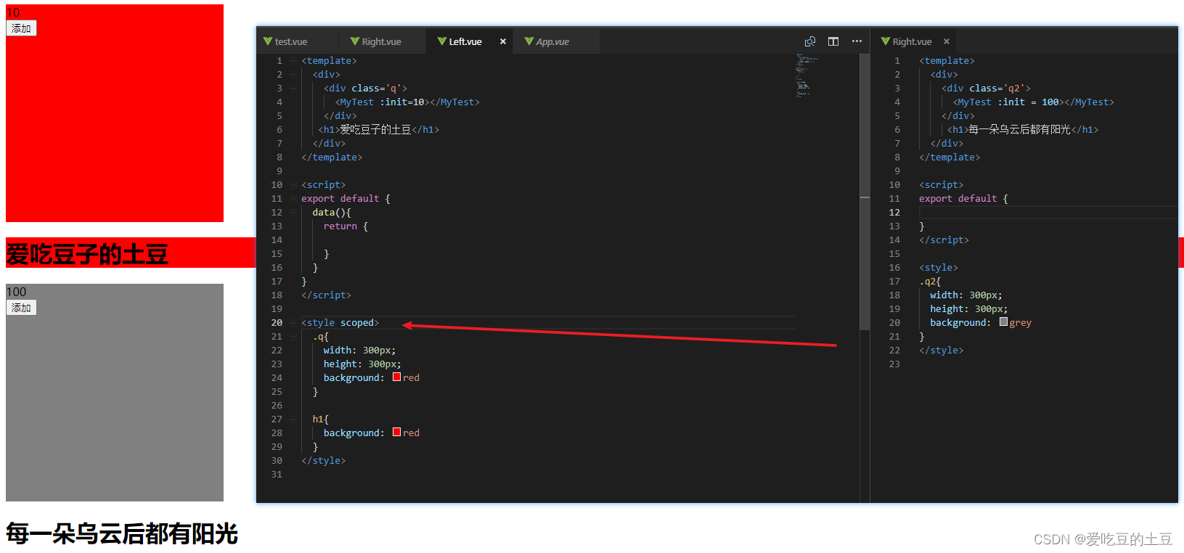This screenshot has width=1184, height=553.
Task: Click the 'export default {' line in Right.vue
Action: (x=963, y=199)
